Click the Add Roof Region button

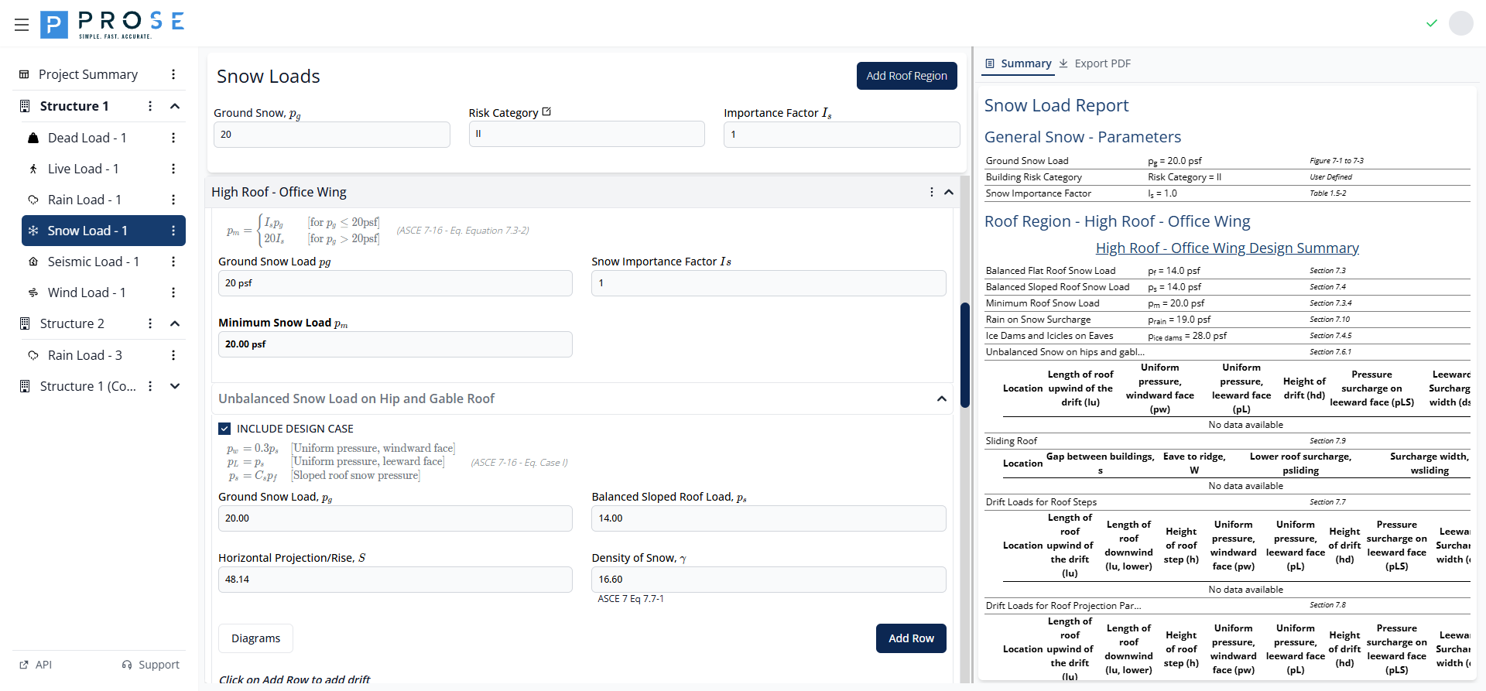pyautogui.click(x=906, y=76)
